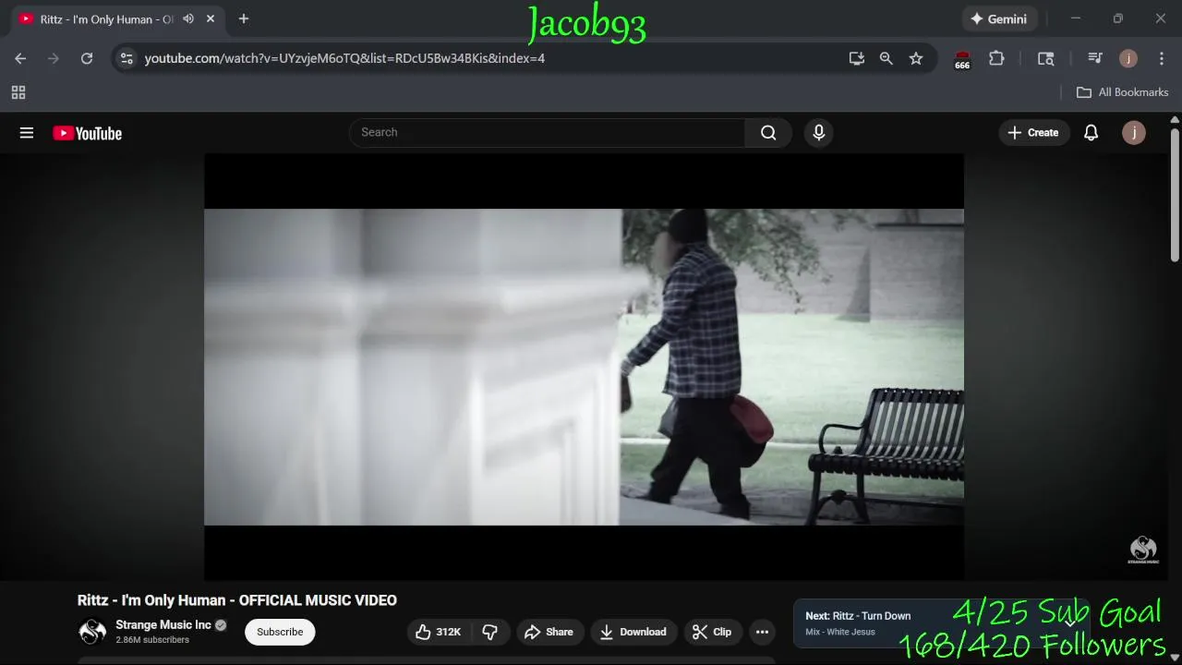Click the video player to pause
Image resolution: width=1182 pixels, height=665 pixels.
(x=584, y=367)
